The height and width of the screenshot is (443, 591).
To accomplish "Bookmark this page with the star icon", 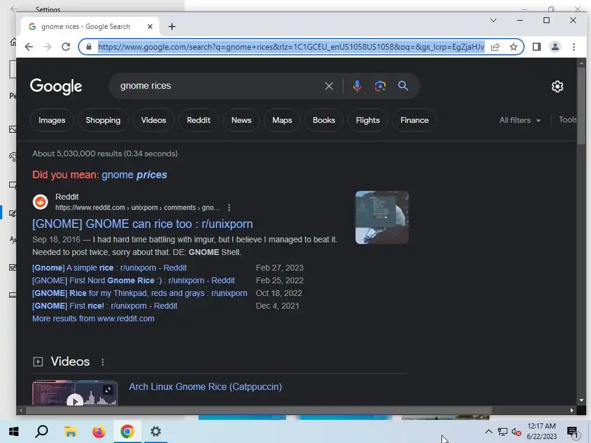I will [x=513, y=47].
